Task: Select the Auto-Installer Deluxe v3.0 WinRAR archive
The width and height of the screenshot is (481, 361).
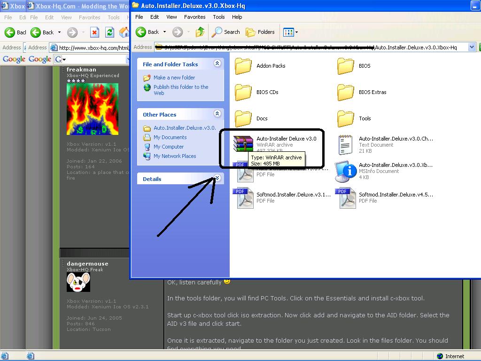Action: tap(243, 143)
